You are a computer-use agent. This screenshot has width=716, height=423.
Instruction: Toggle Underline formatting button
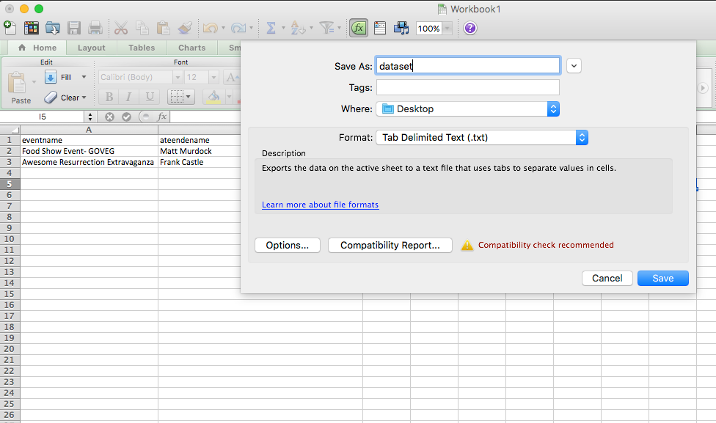150,96
